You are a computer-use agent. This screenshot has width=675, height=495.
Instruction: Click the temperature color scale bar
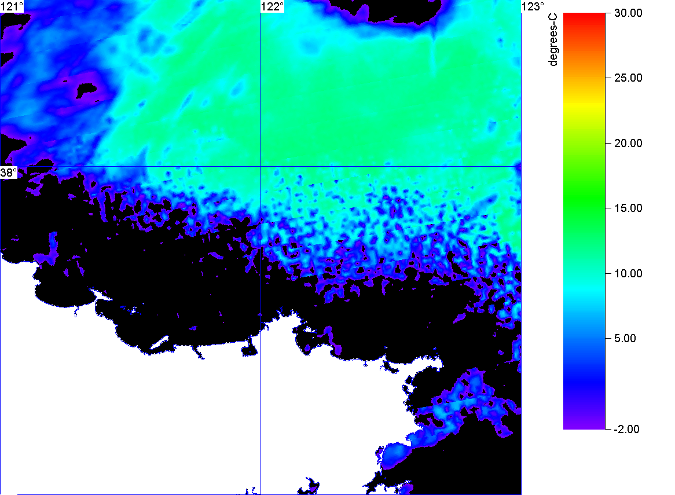[x=584, y=221]
